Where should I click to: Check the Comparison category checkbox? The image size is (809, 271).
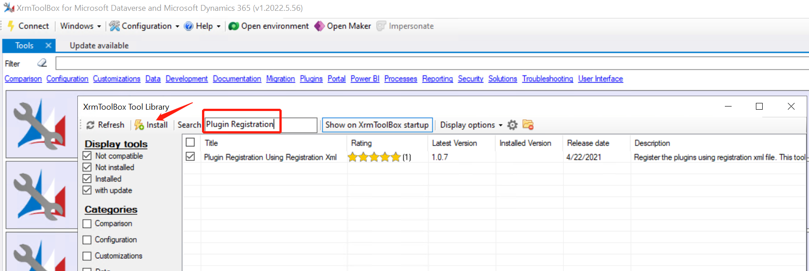pyautogui.click(x=87, y=223)
